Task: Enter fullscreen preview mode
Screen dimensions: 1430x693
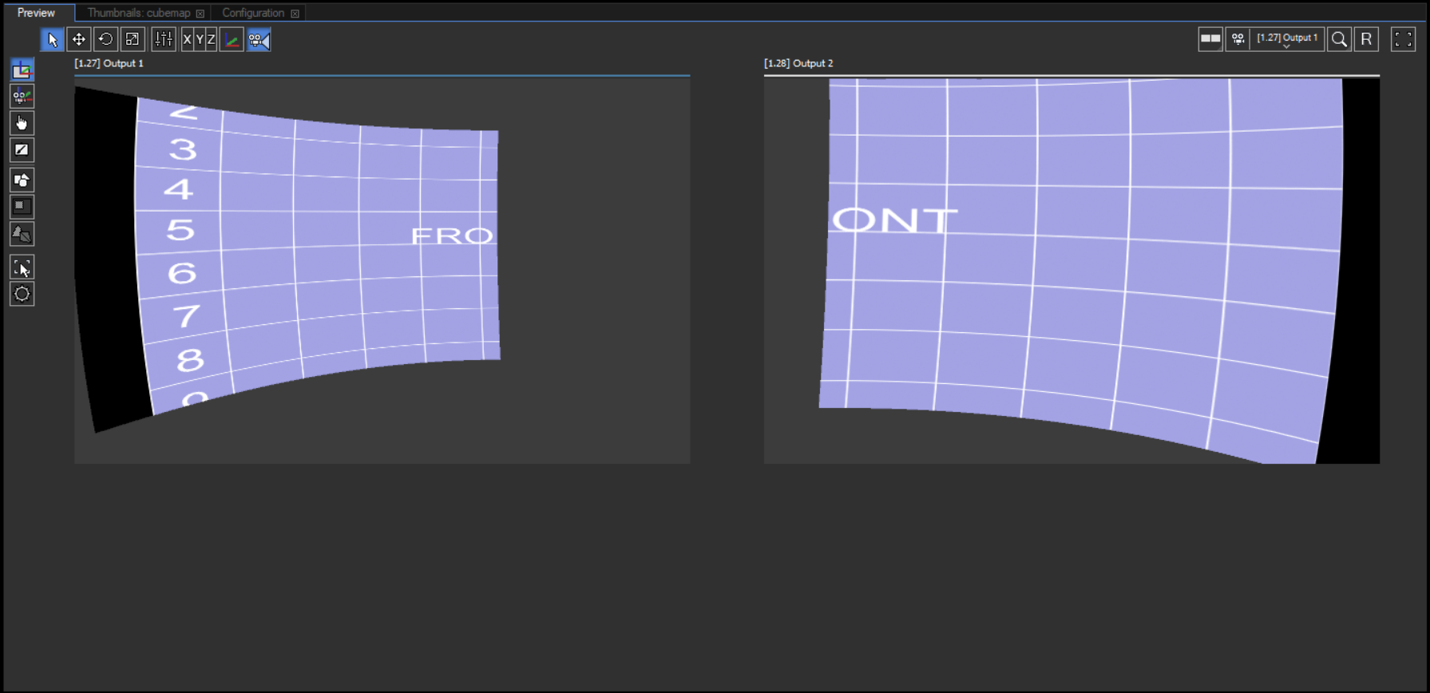Action: 1403,39
